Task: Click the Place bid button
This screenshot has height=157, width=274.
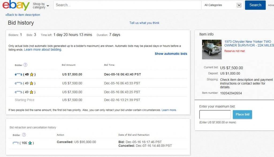Action: tap(242, 115)
